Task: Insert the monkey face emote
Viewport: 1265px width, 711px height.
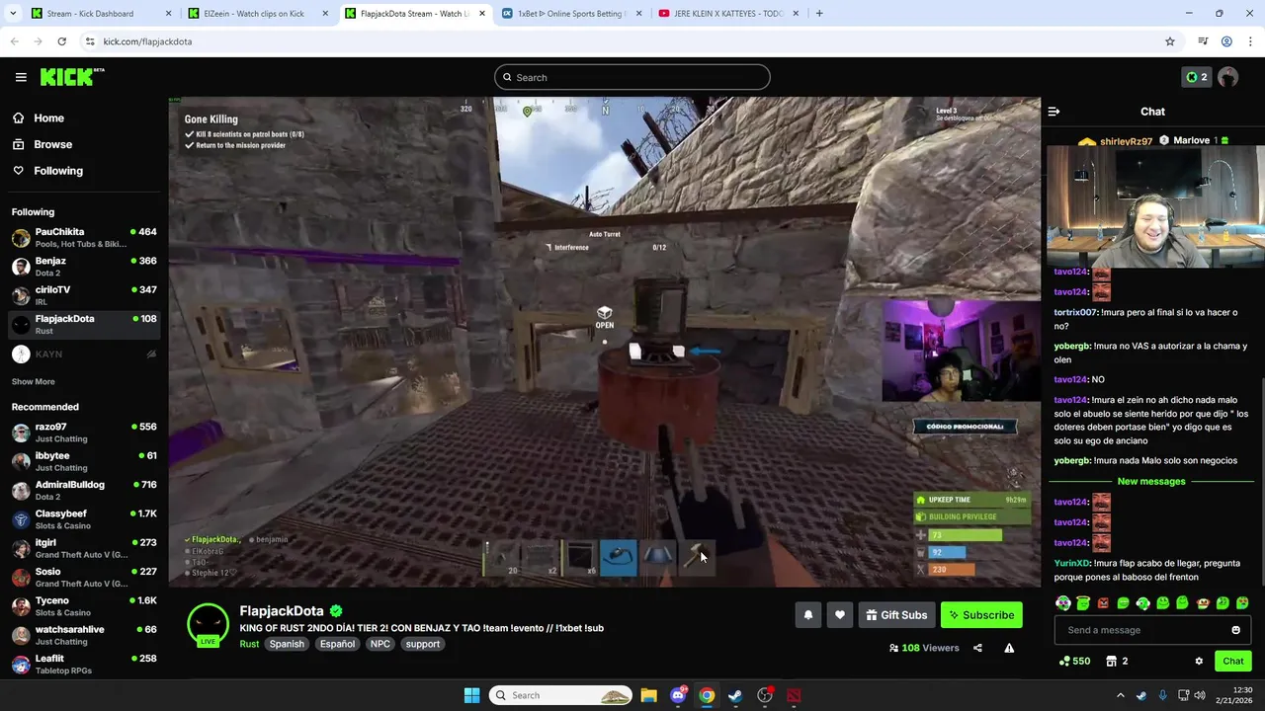Action: [x=1203, y=603]
